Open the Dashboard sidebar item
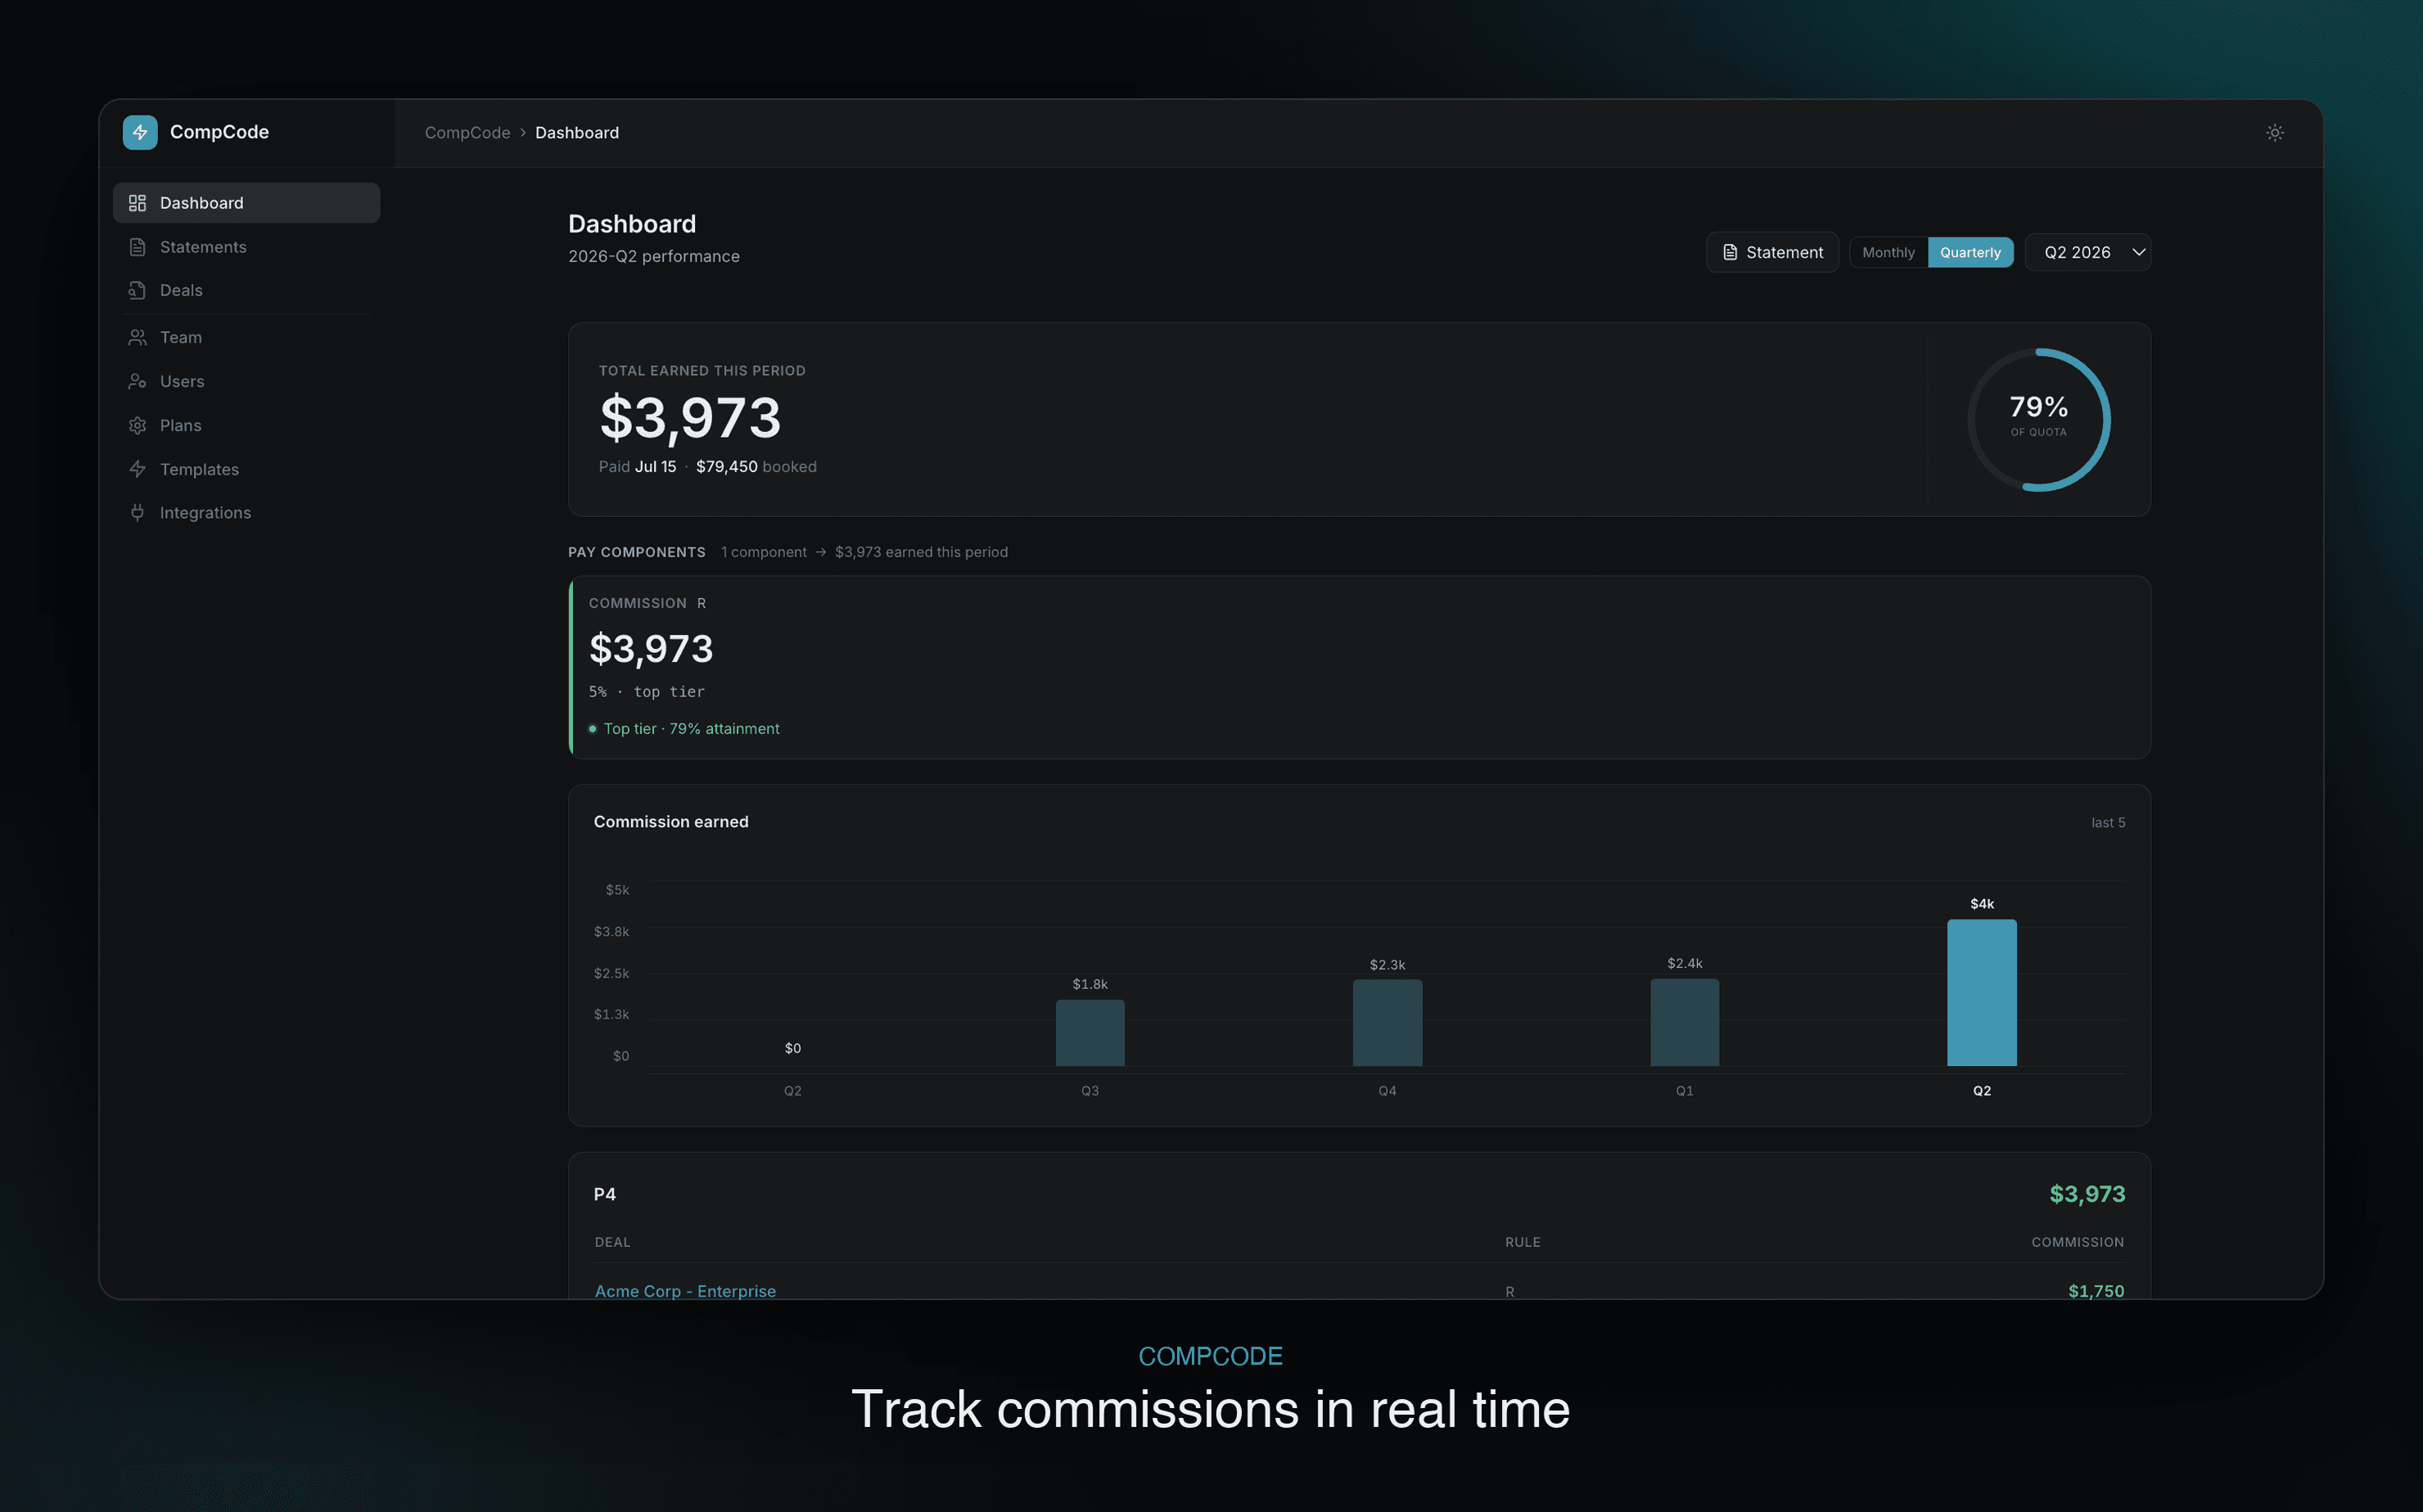The height and width of the screenshot is (1512, 2423). point(246,203)
